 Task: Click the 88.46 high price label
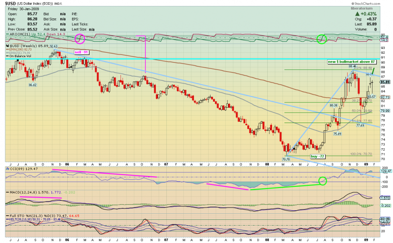pyautogui.click(x=353, y=66)
